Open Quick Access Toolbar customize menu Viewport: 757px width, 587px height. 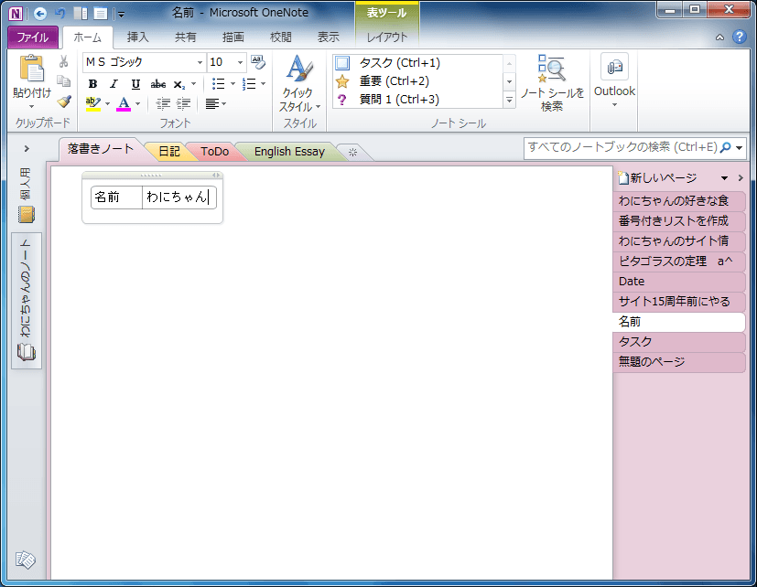point(122,15)
